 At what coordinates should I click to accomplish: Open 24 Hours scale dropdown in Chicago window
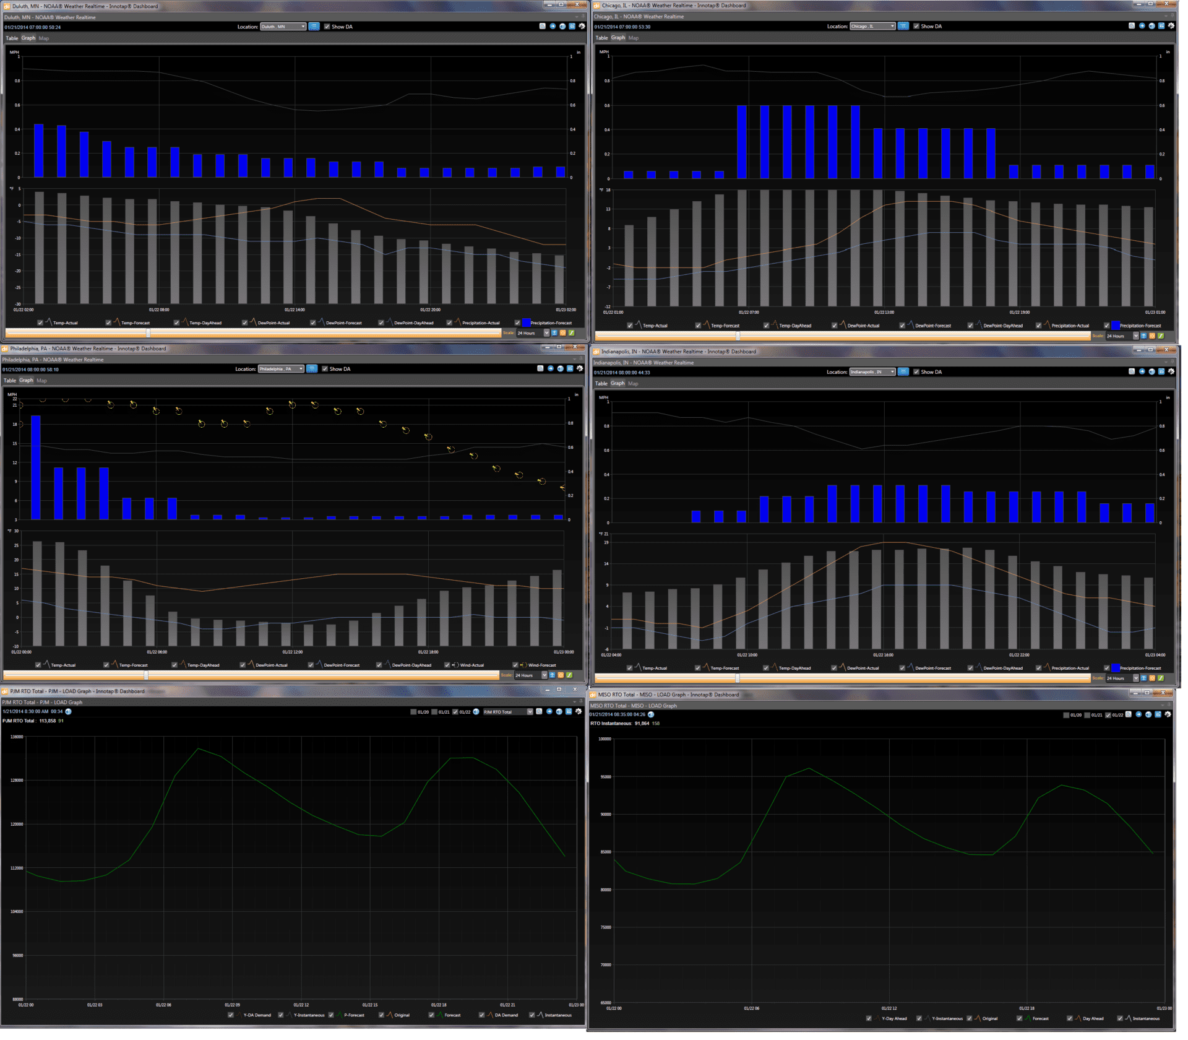1122,336
